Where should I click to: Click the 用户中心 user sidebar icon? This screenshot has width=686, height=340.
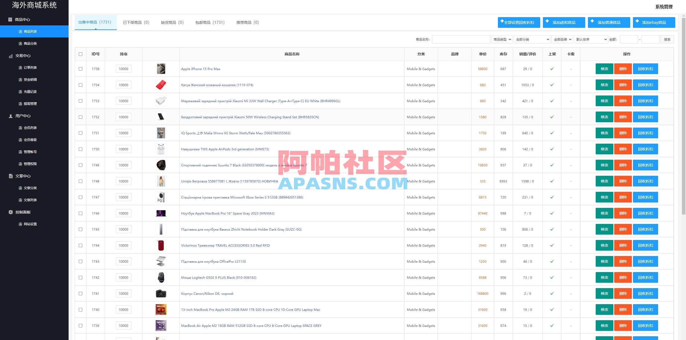coord(10,116)
